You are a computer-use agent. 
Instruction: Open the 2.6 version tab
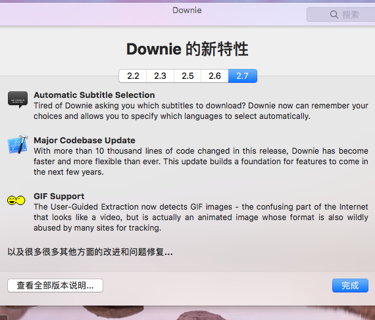tap(214, 76)
